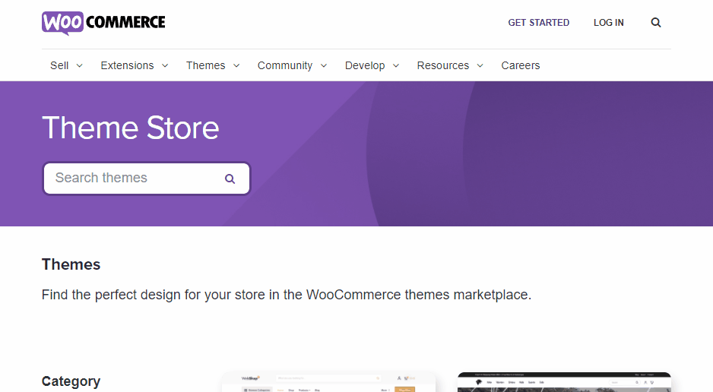Viewport: 713px width, 392px height.
Task: Go to the Careers page
Action: (x=521, y=65)
